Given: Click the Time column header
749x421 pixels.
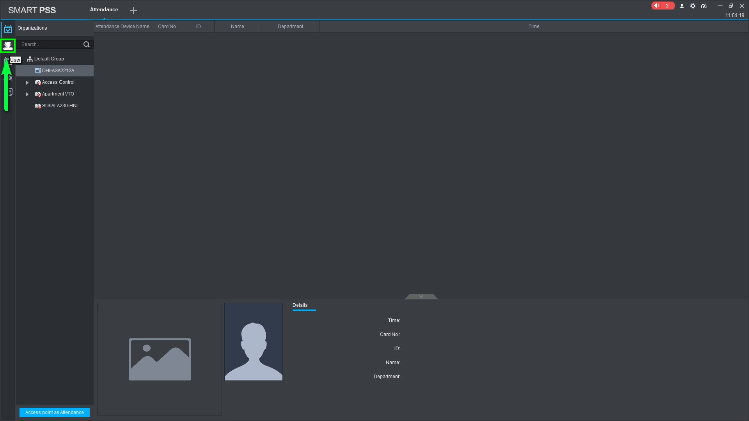Looking at the screenshot, I should pos(534,27).
